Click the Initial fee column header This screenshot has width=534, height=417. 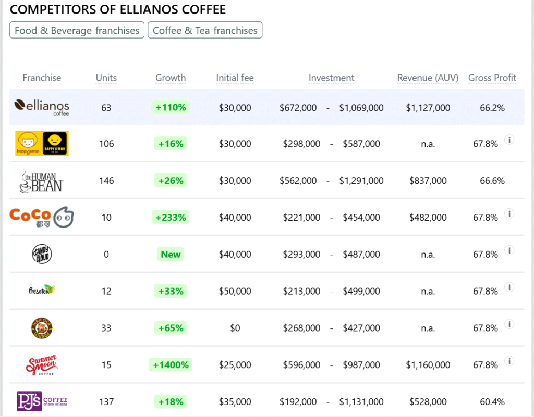[x=235, y=78]
